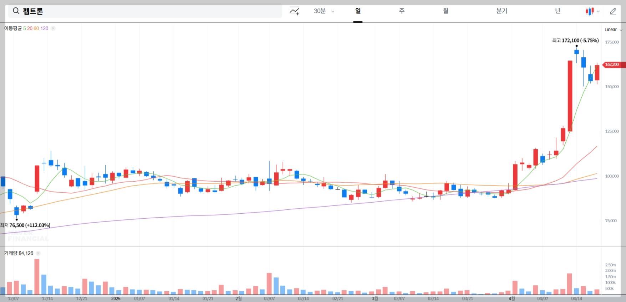
Task: Click the current price tag 162,200
Action: pos(614,64)
